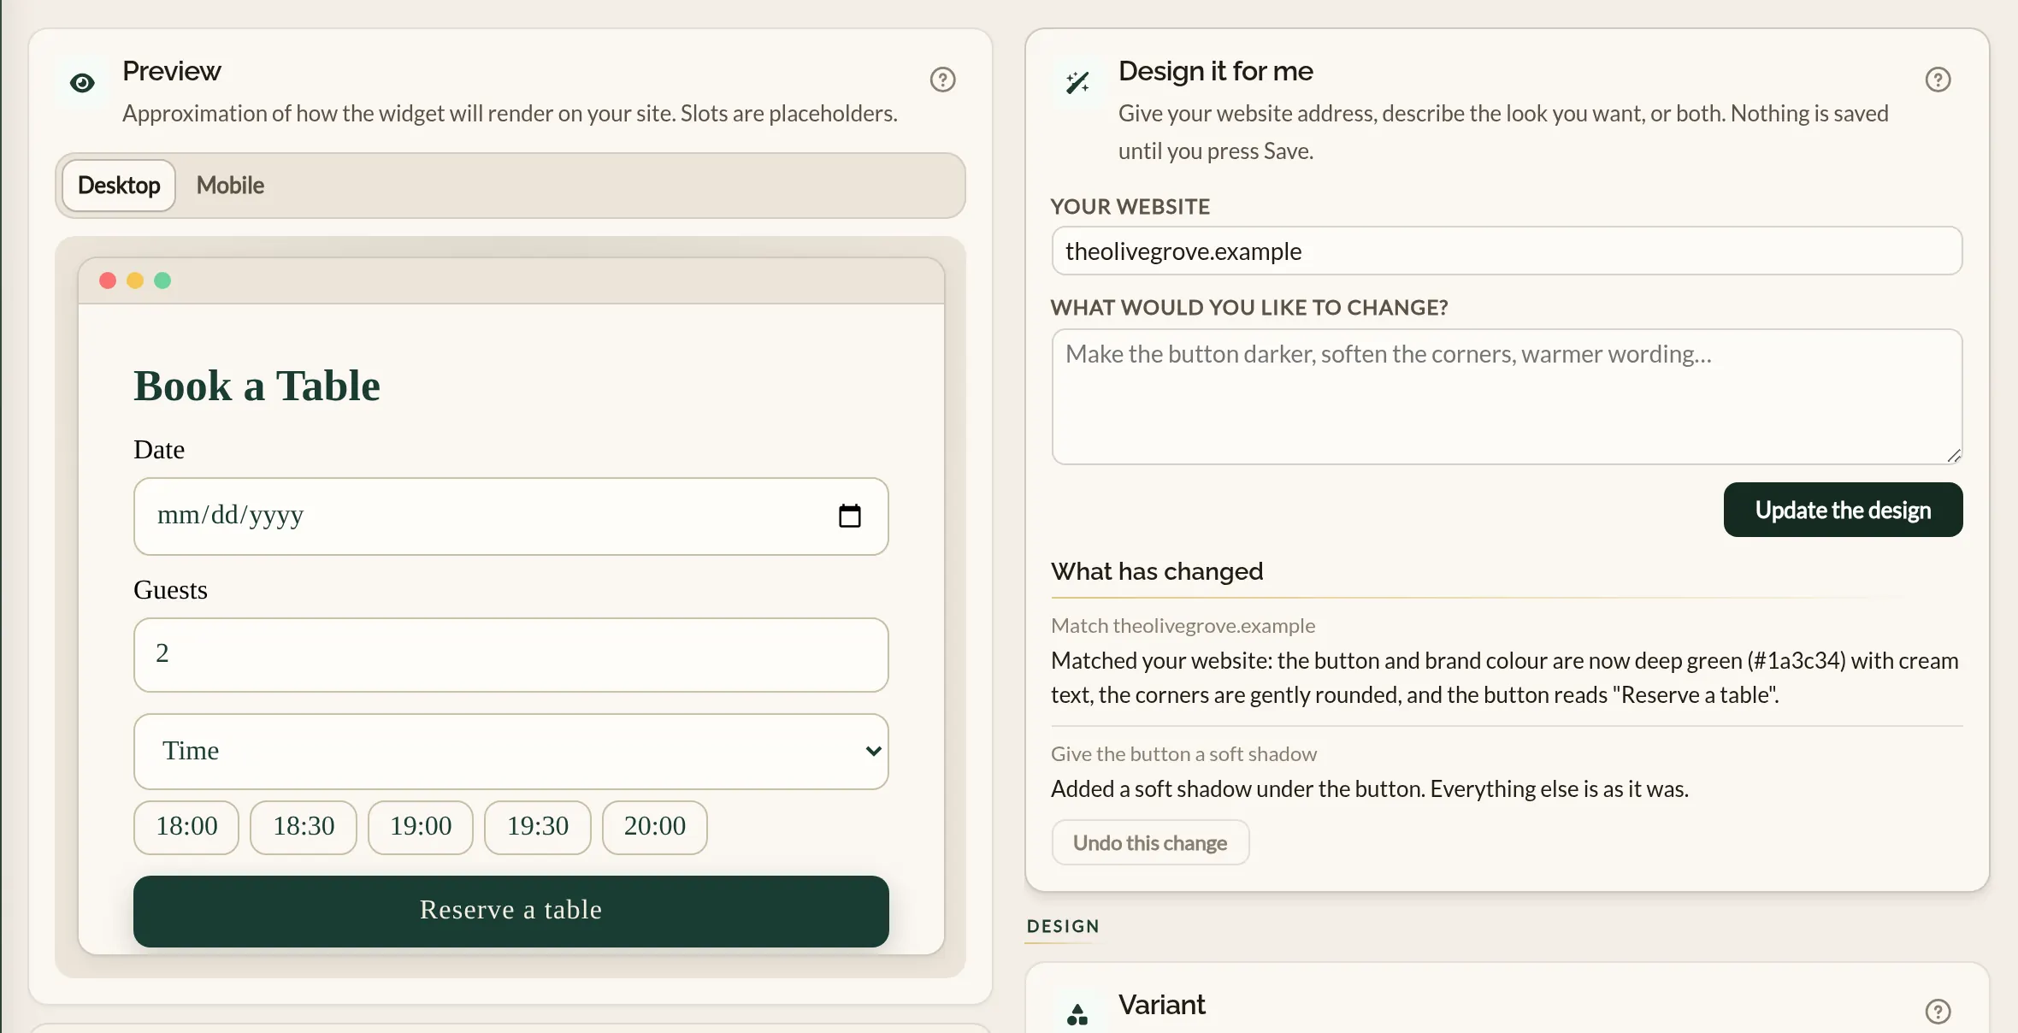The width and height of the screenshot is (2018, 1033).
Task: Click the Date label above the date field
Action: (x=159, y=450)
